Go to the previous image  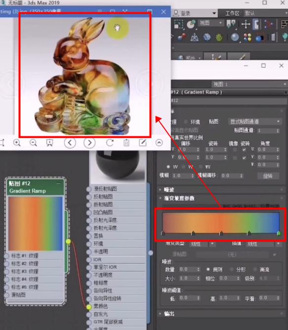point(70,143)
